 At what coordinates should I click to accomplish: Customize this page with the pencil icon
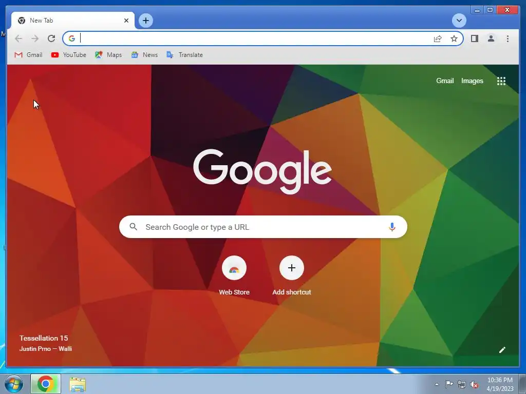pos(502,350)
